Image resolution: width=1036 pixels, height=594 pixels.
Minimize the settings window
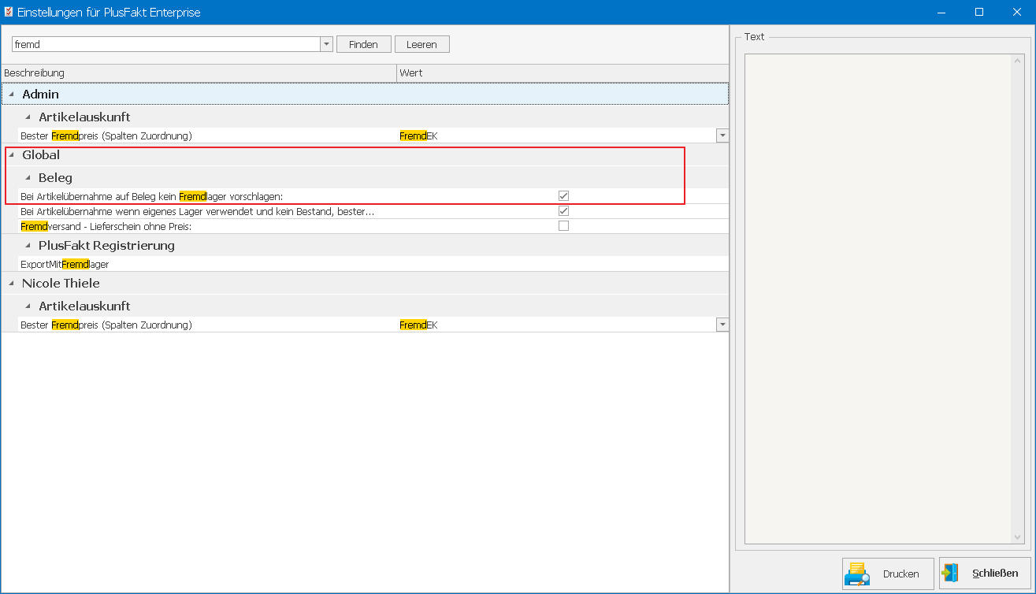coord(943,12)
